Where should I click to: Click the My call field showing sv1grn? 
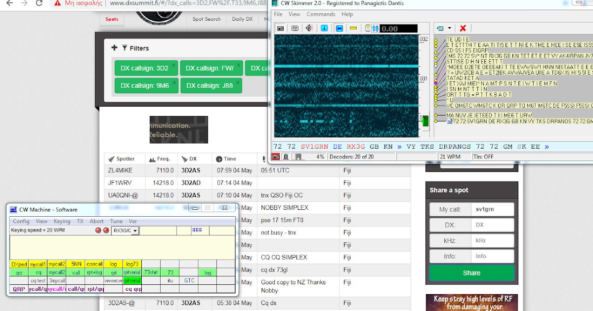492,209
